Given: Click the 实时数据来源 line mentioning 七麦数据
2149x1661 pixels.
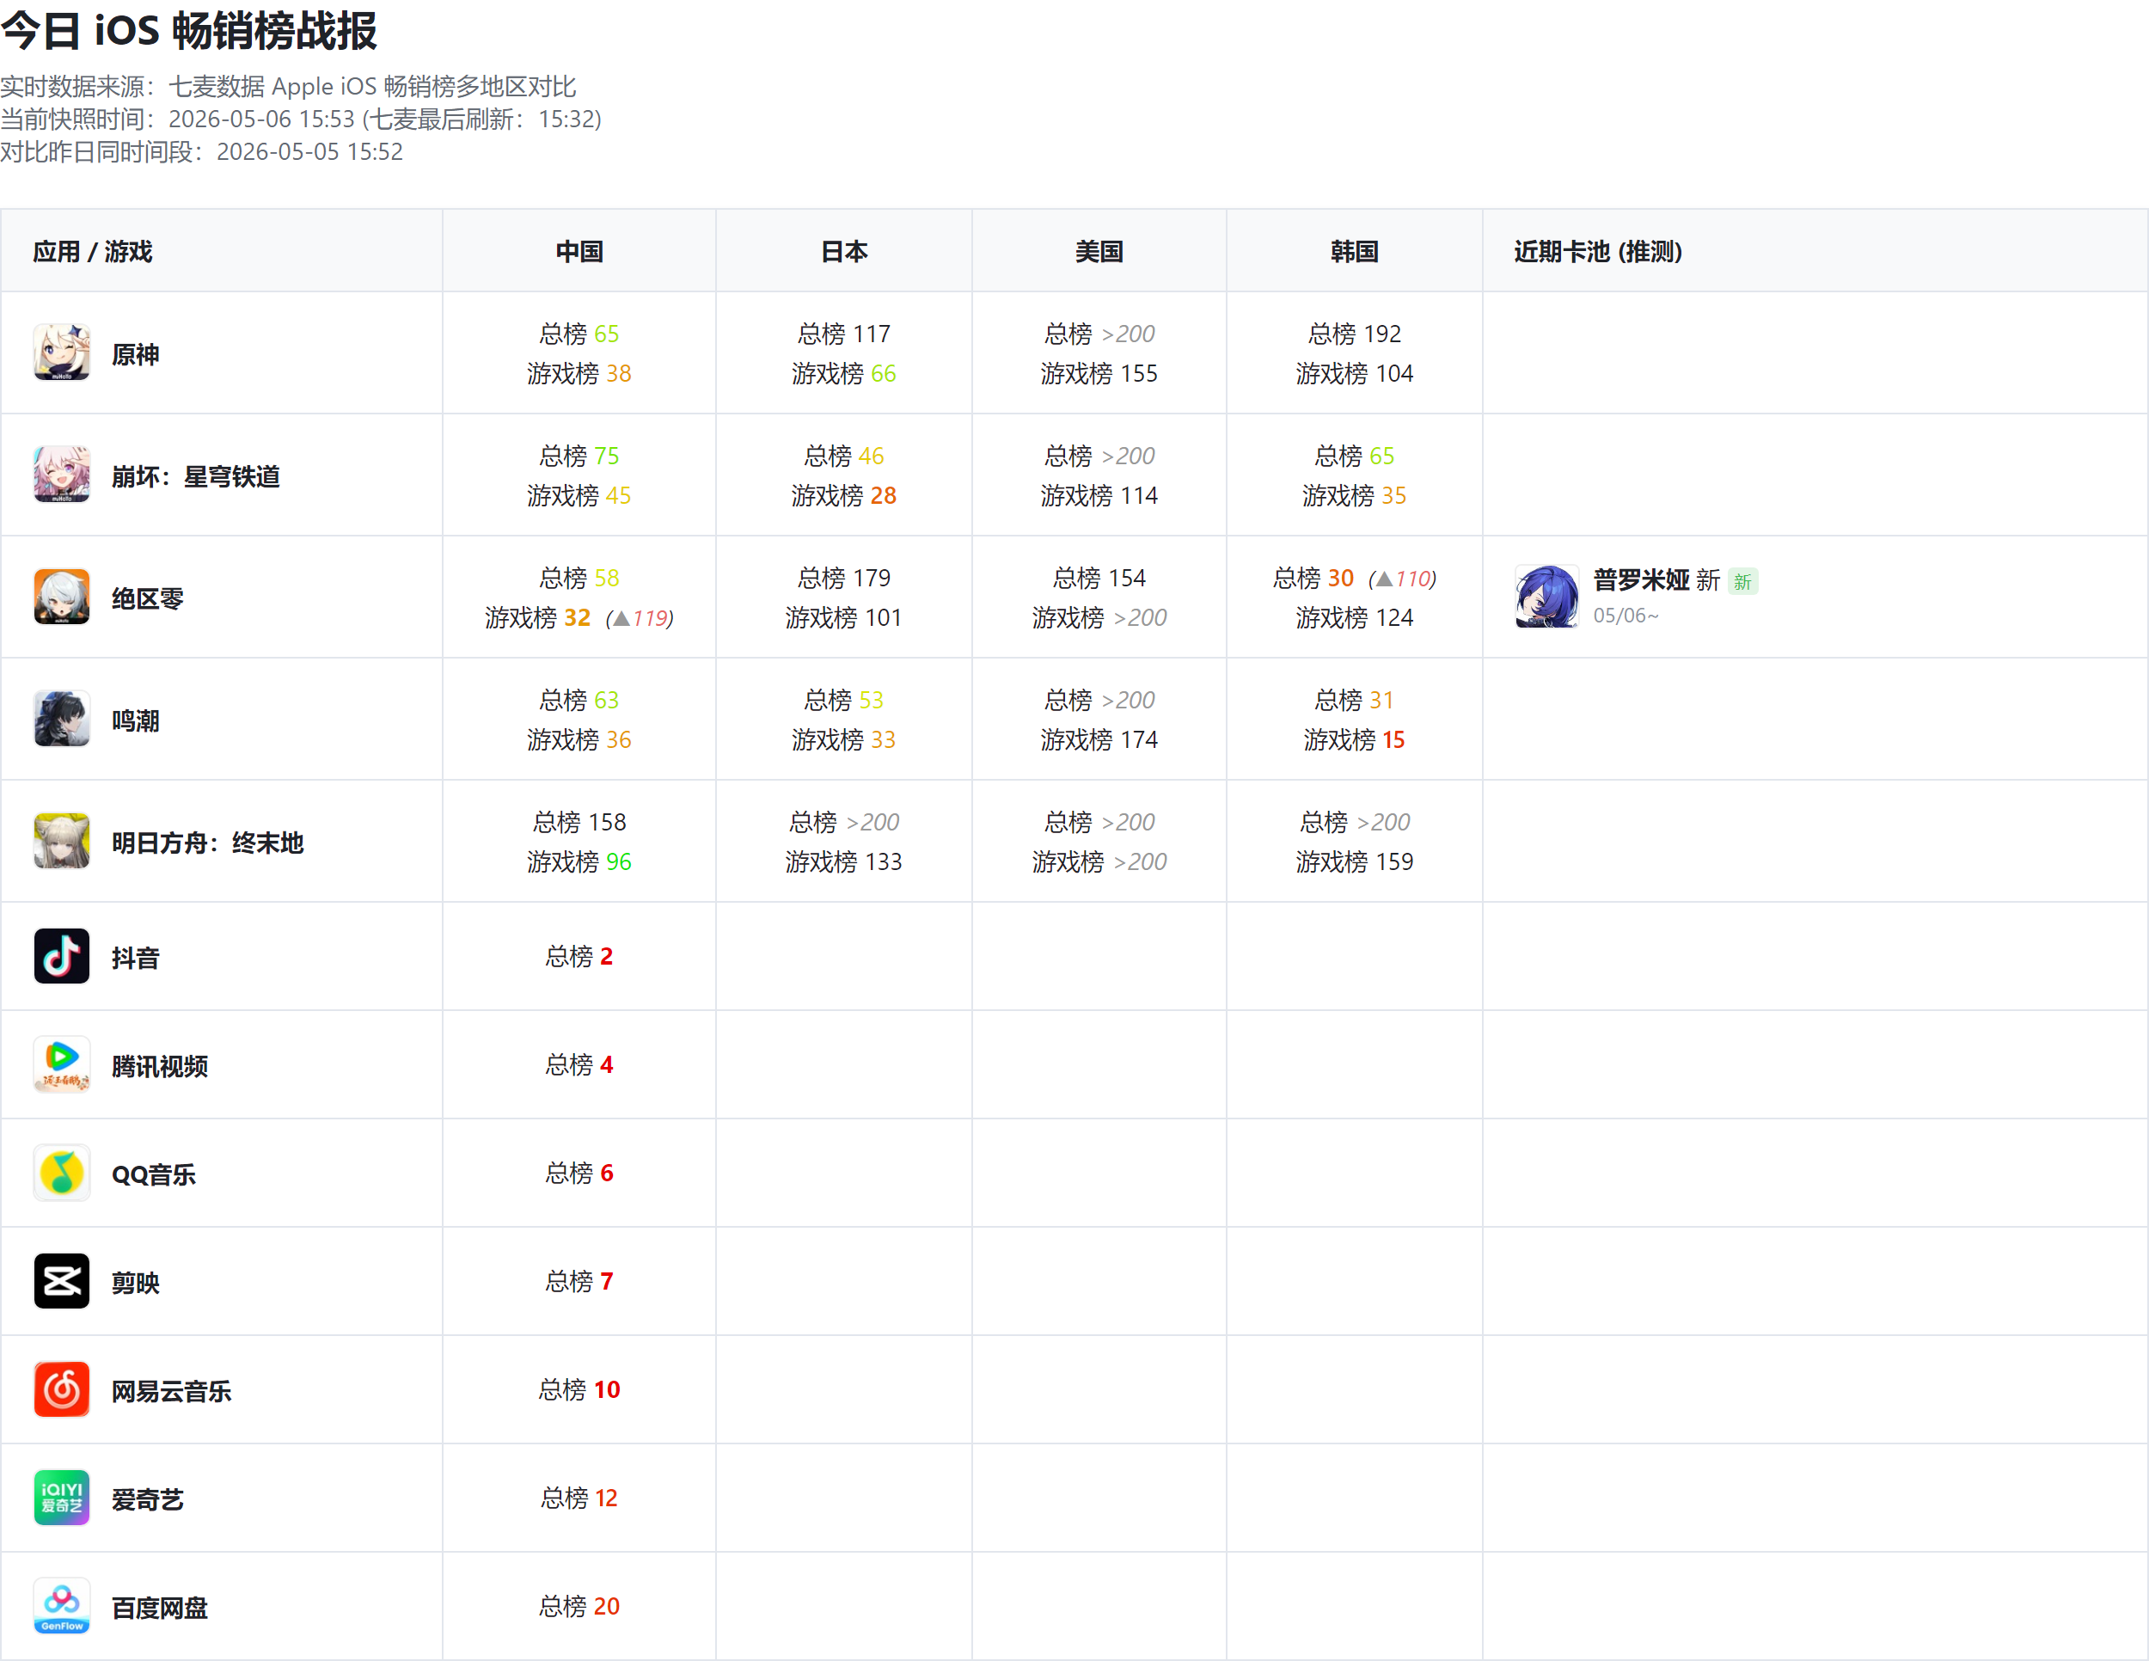Looking at the screenshot, I should [288, 87].
